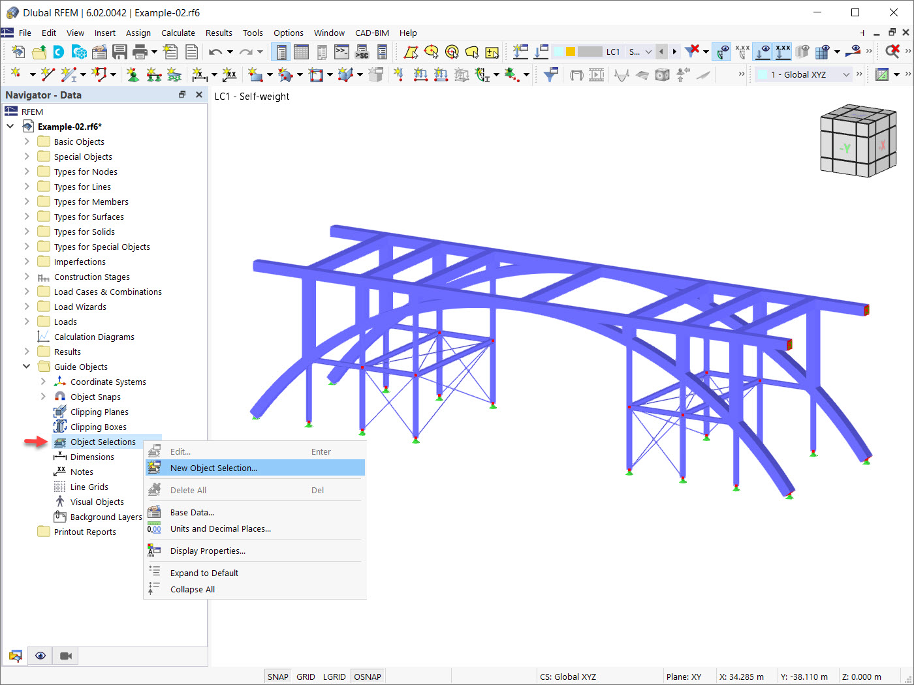
Task: Click the Undo icon
Action: [x=216, y=52]
